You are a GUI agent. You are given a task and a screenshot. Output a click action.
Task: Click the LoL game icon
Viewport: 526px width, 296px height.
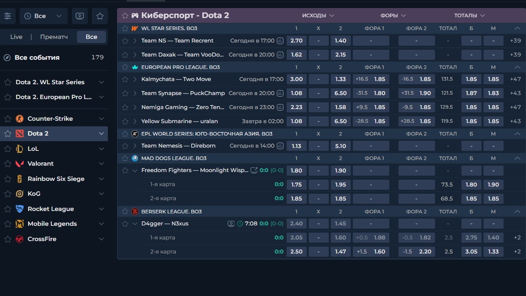(x=20, y=149)
